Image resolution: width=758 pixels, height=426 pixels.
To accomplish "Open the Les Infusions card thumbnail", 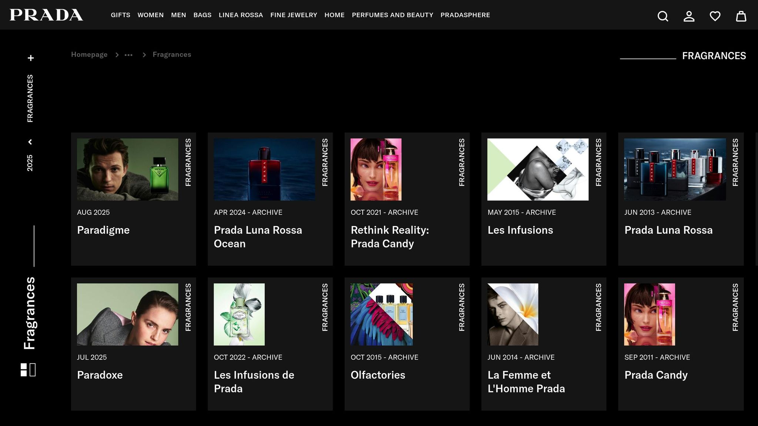I will point(538,169).
